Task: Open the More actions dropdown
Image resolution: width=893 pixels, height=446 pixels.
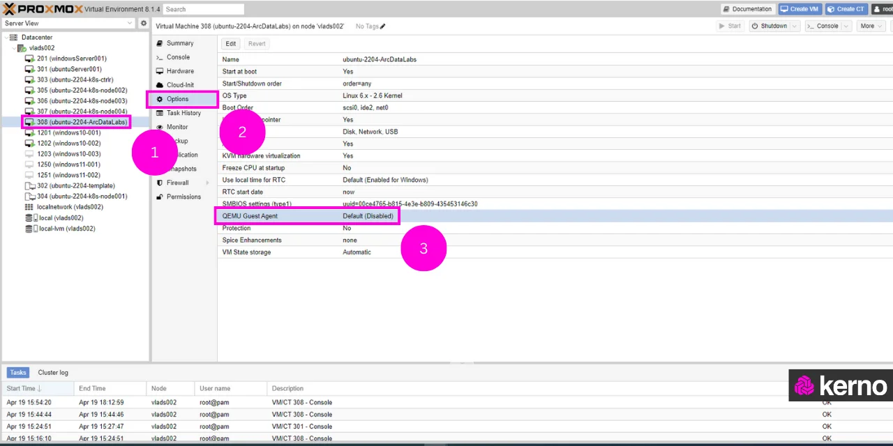Action: coord(871,26)
